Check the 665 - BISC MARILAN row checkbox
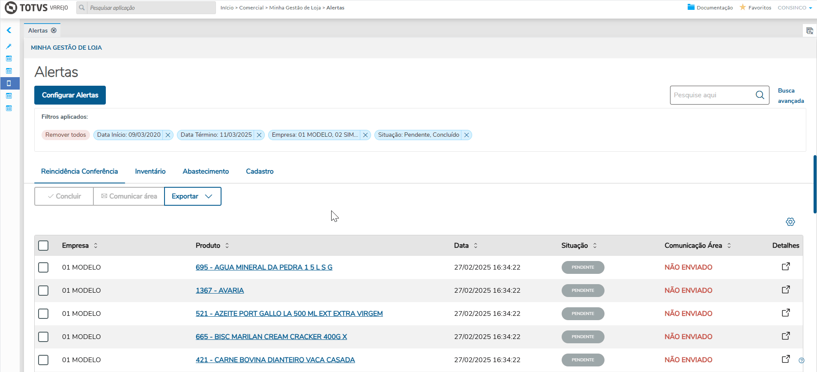The image size is (817, 372). (x=43, y=337)
